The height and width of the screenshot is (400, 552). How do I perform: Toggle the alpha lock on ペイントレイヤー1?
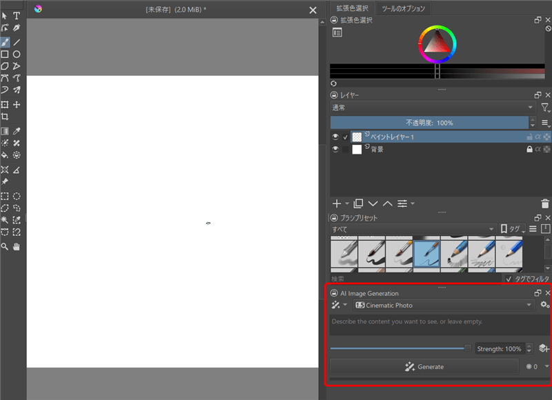pyautogui.click(x=537, y=137)
